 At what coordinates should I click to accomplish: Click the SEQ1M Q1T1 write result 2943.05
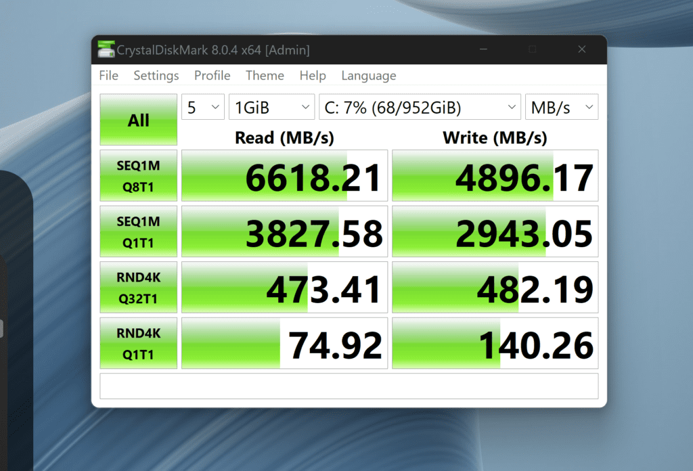[495, 231]
